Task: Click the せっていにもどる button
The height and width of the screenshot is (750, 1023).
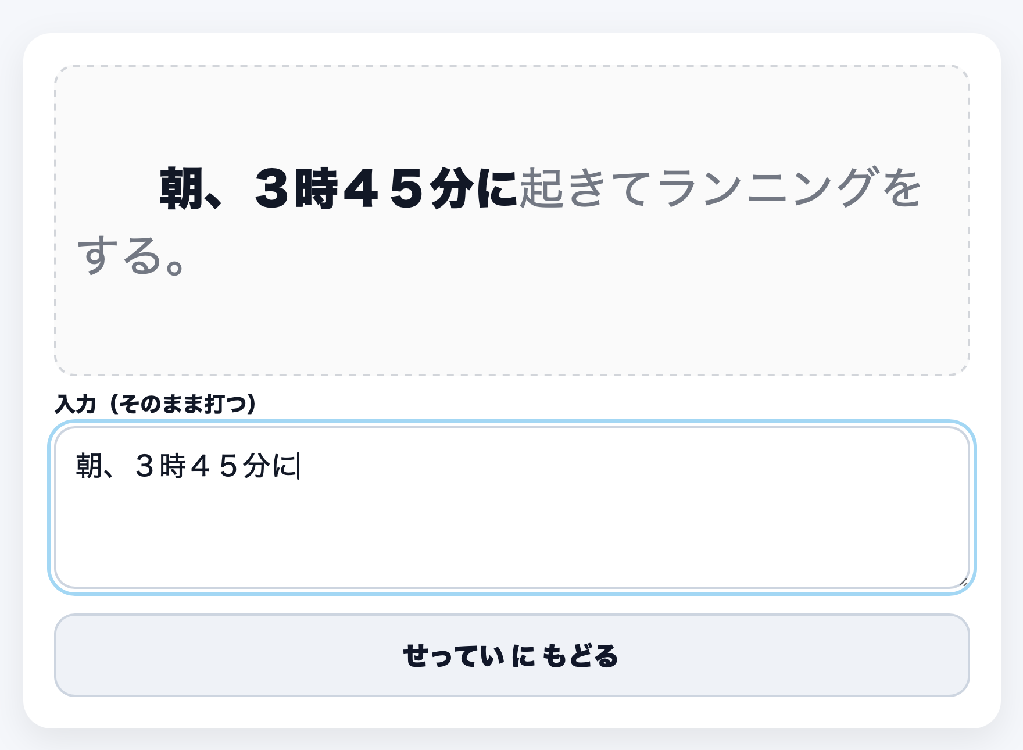Action: point(512,655)
